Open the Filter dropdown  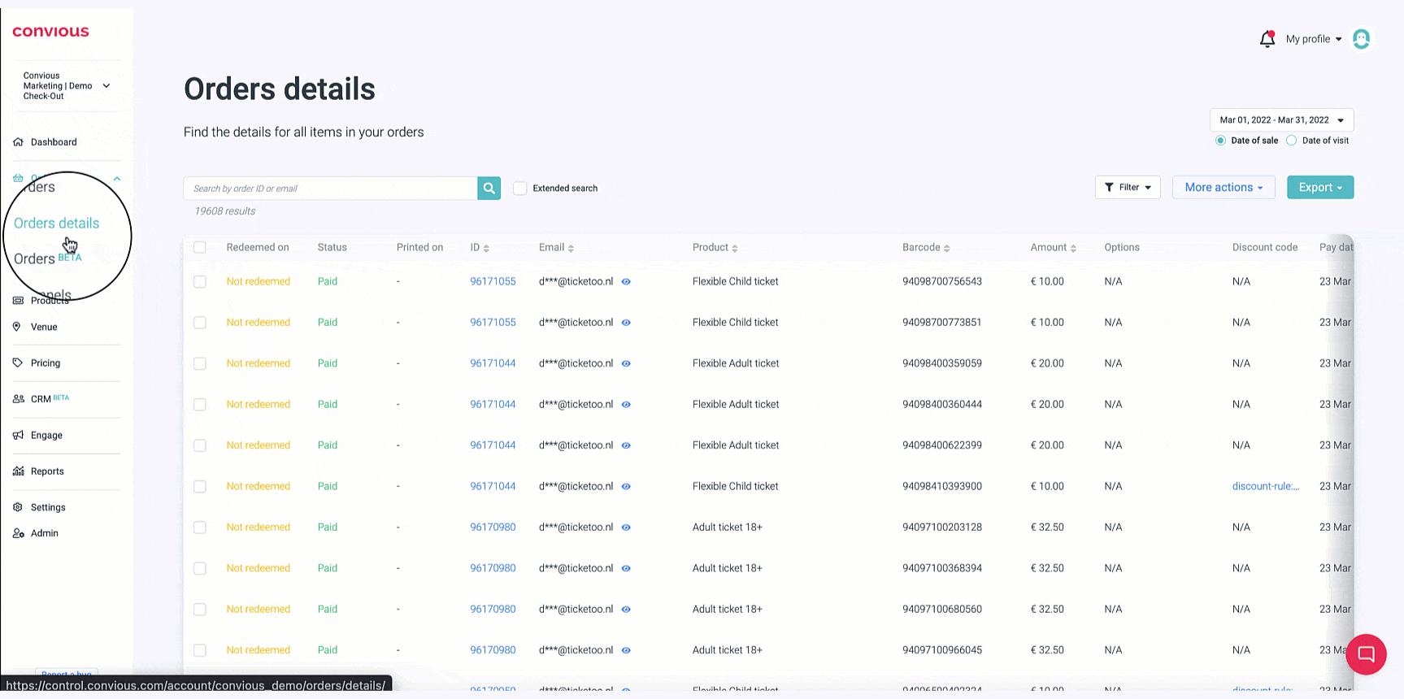click(x=1128, y=188)
